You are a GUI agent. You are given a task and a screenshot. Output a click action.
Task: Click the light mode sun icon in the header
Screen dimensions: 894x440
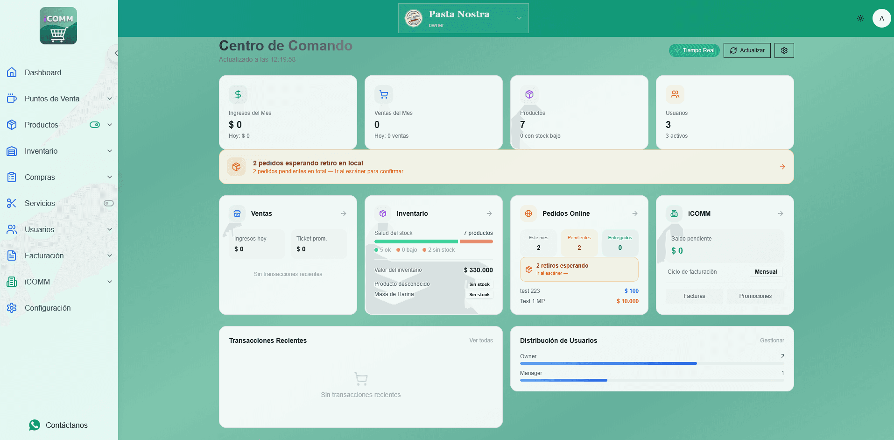coord(860,18)
